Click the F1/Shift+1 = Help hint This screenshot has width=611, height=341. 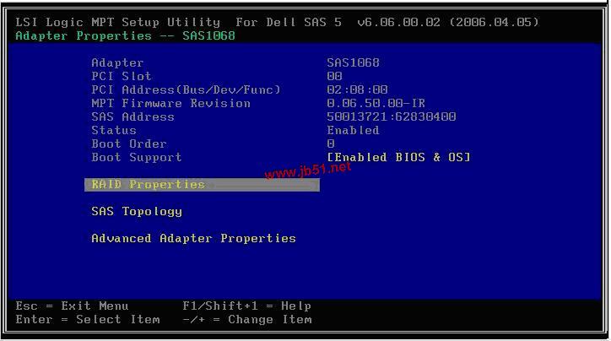[247, 306]
